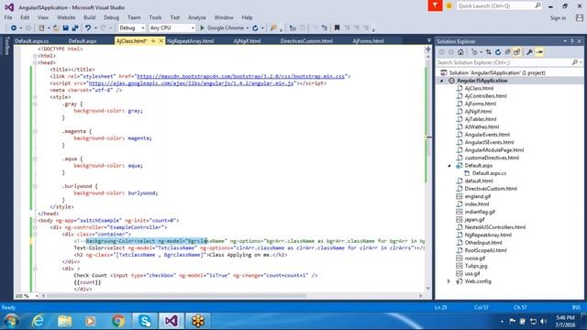Switch to the Default.aspx.cs tab
This screenshot has height=330, width=587.
(x=32, y=41)
